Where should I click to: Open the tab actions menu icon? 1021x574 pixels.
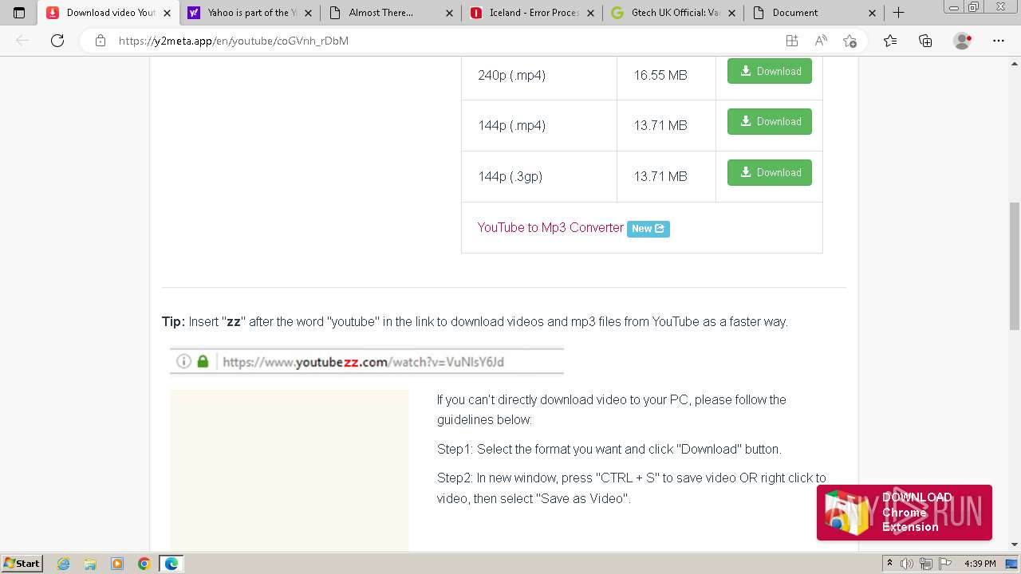19,13
